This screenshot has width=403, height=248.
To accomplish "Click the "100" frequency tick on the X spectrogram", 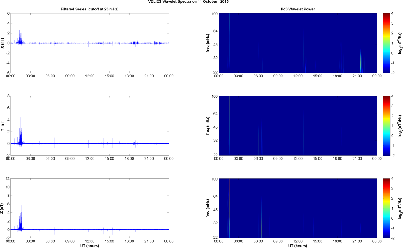I will (x=215, y=14).
